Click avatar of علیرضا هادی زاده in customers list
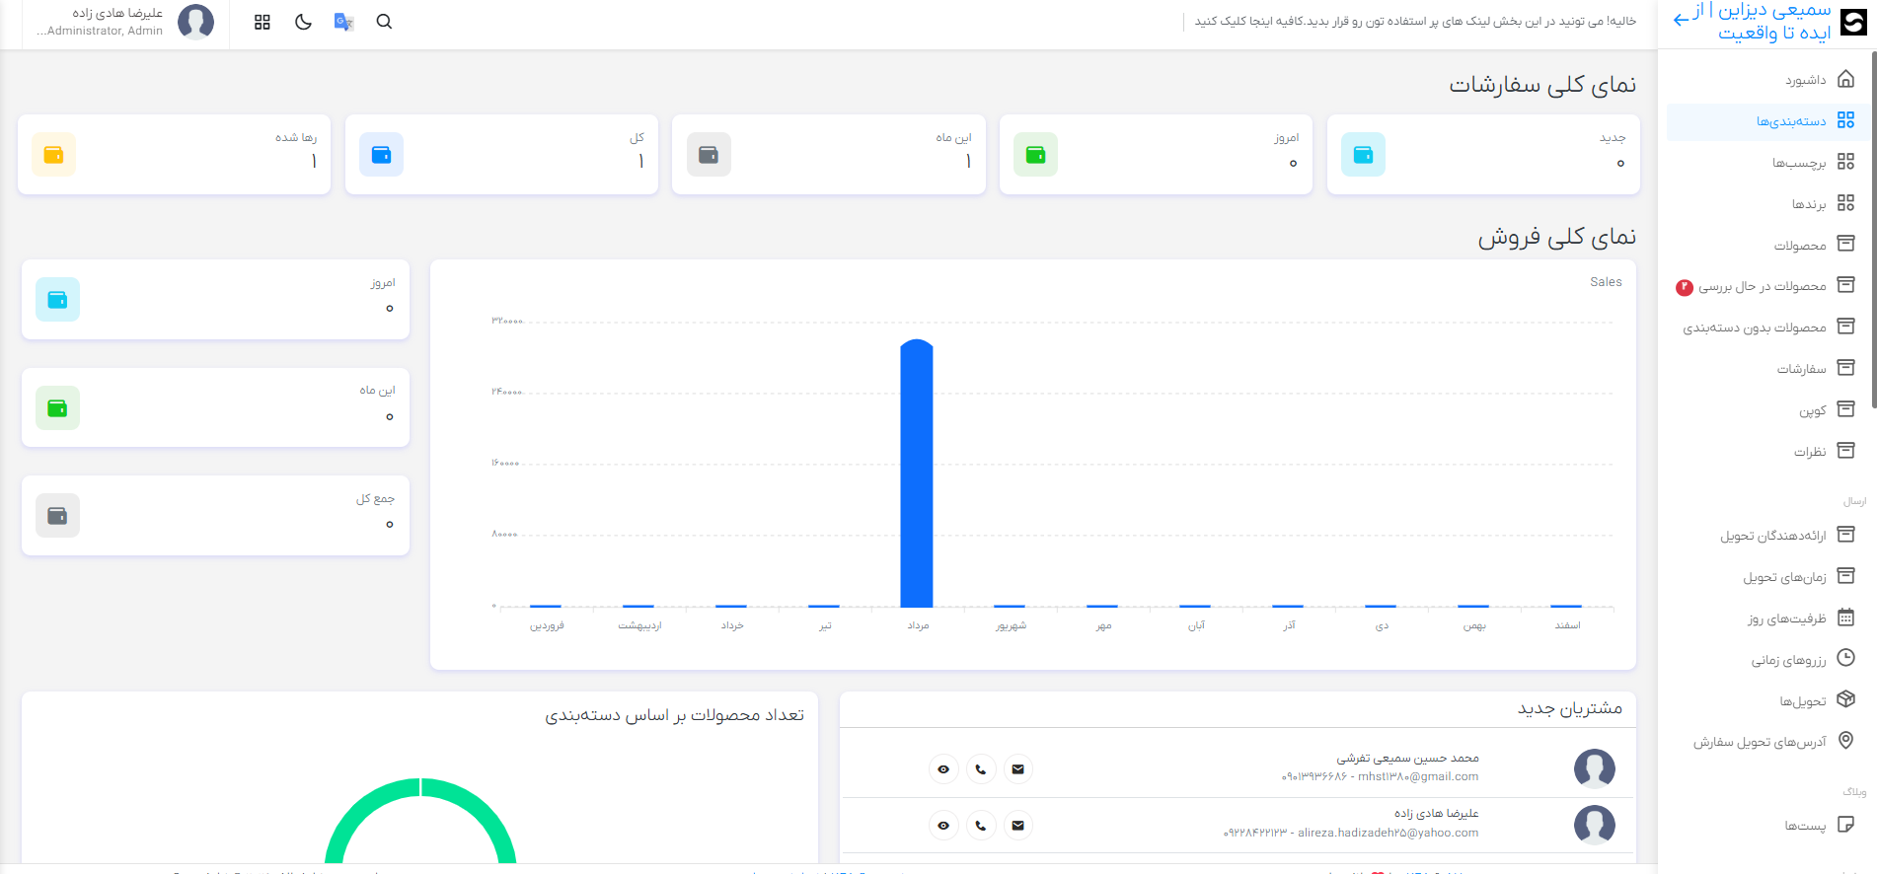 tap(1595, 825)
